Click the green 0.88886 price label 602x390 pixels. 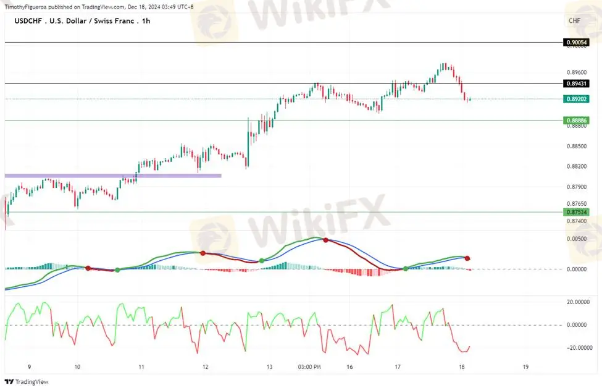pyautogui.click(x=576, y=121)
